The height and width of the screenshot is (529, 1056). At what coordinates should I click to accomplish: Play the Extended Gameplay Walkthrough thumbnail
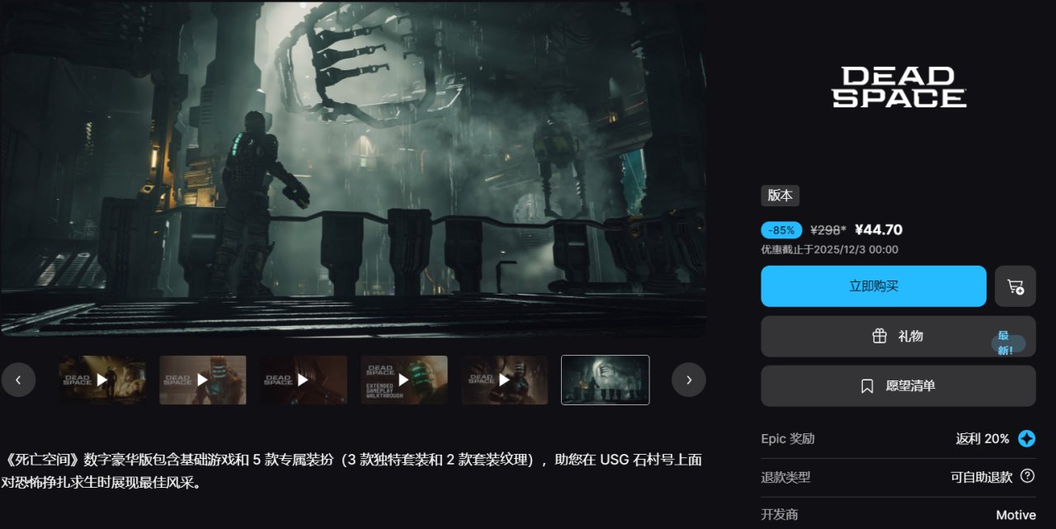click(x=404, y=380)
